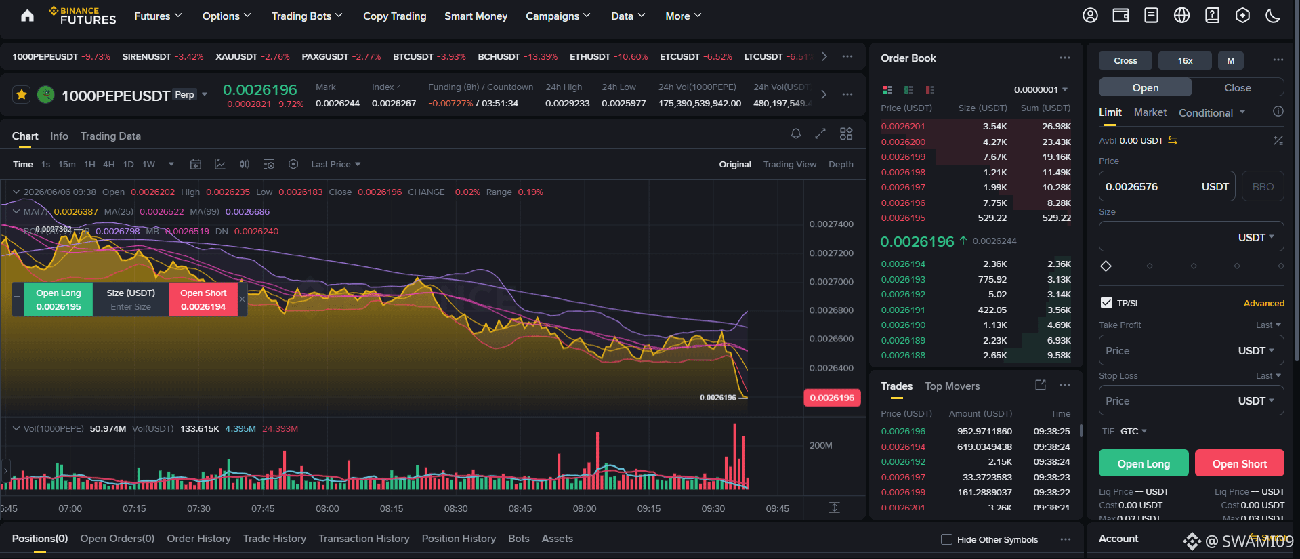Click the price alert bell icon
1300x559 pixels.
[796, 133]
